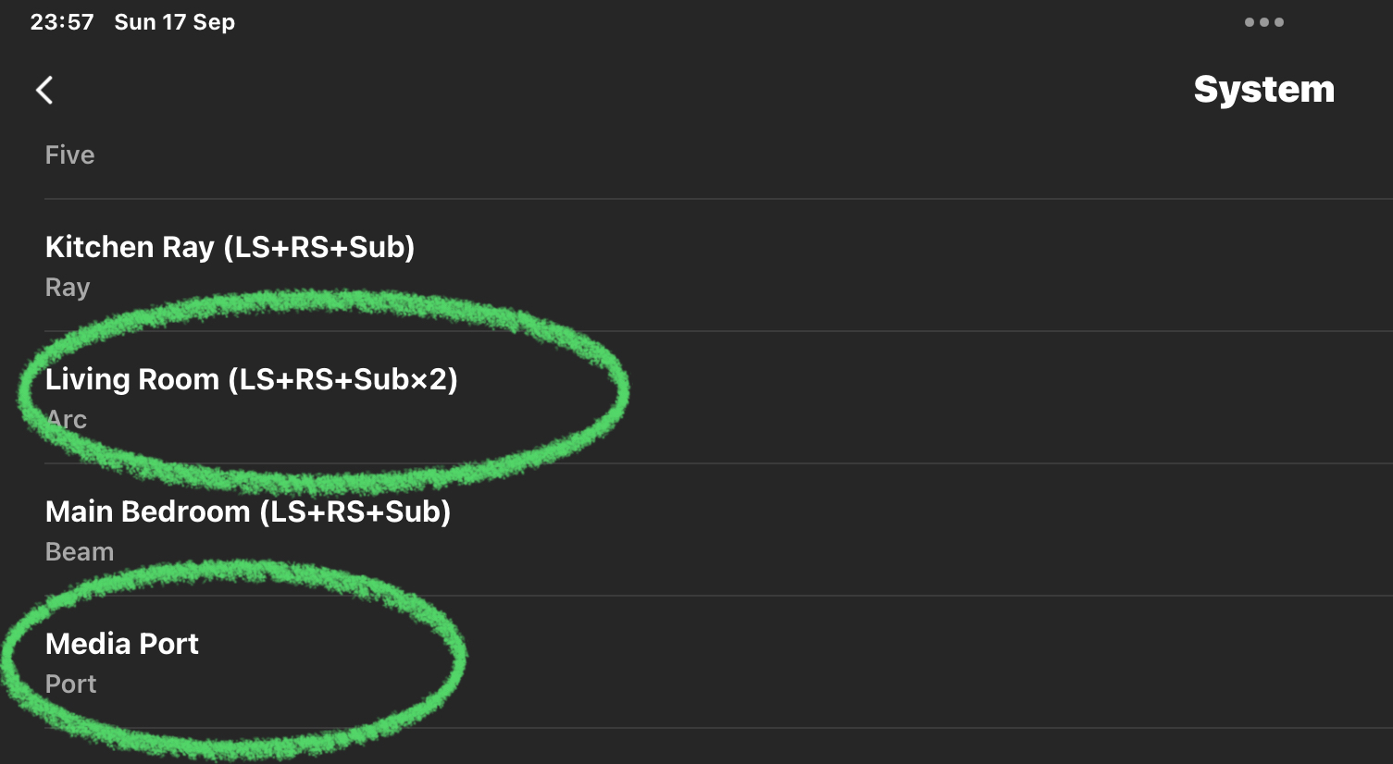Tap the Sun 17 Sep date
The image size is (1393, 764).
[x=174, y=22]
